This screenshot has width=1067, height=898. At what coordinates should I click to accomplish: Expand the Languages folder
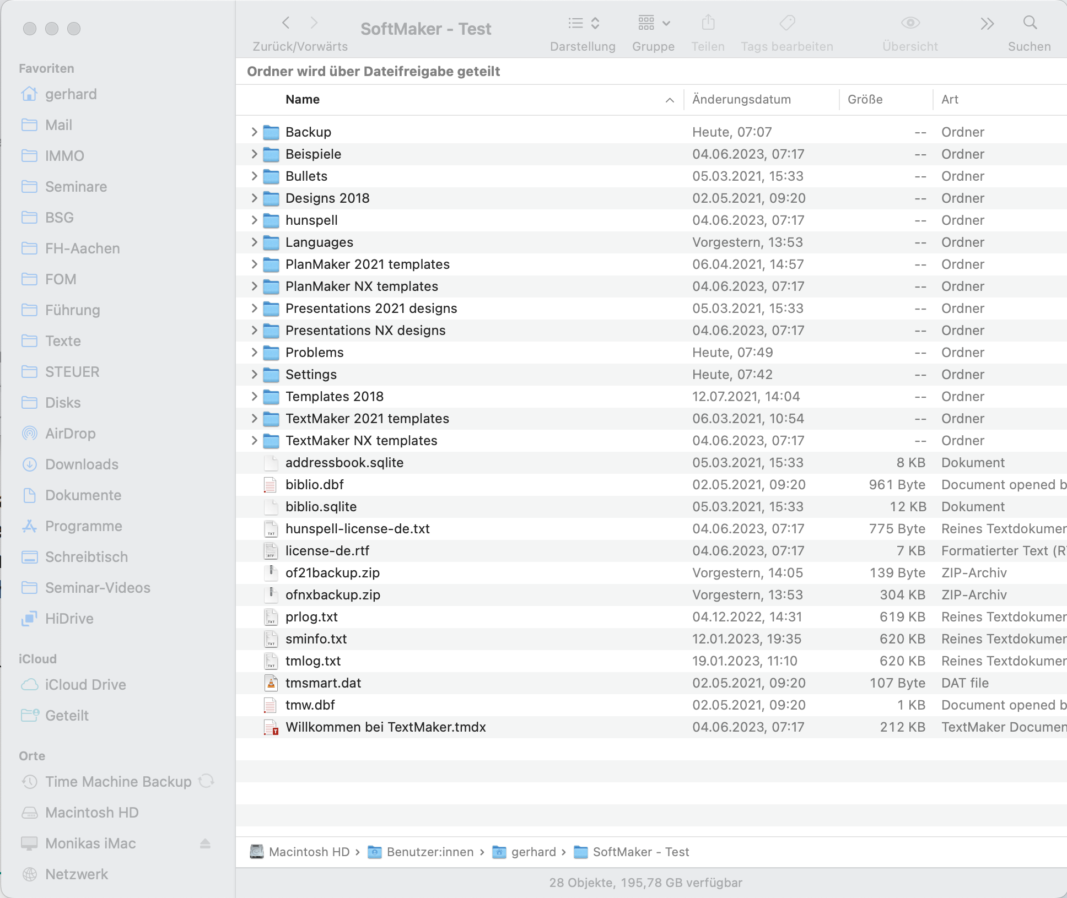point(254,242)
